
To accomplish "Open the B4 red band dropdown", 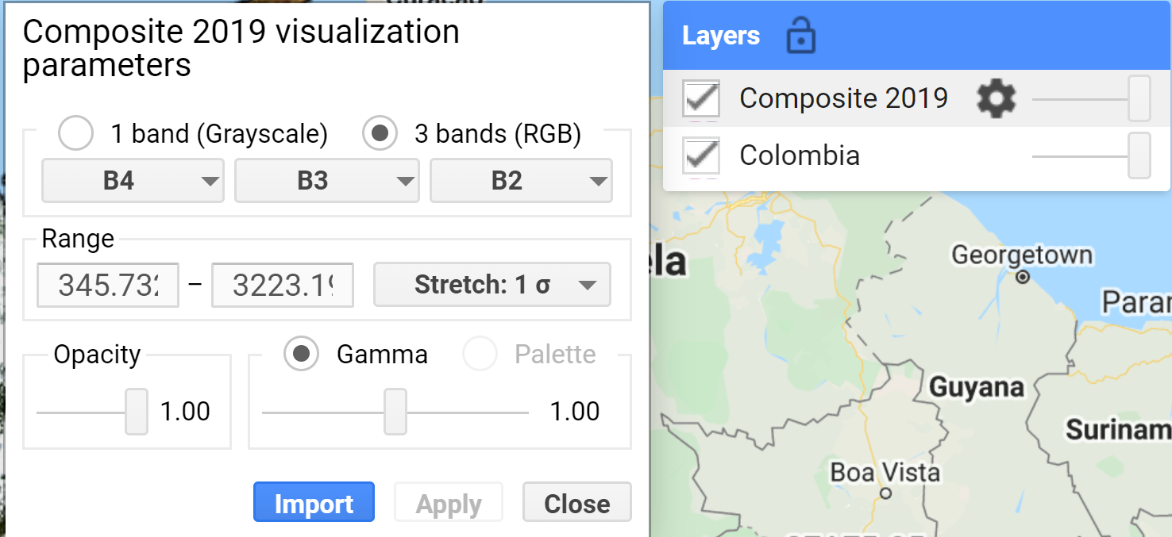I will [x=133, y=181].
